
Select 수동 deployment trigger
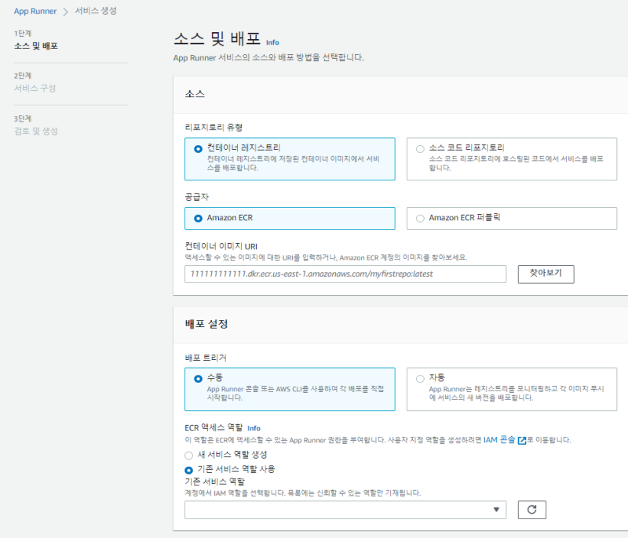[198, 379]
